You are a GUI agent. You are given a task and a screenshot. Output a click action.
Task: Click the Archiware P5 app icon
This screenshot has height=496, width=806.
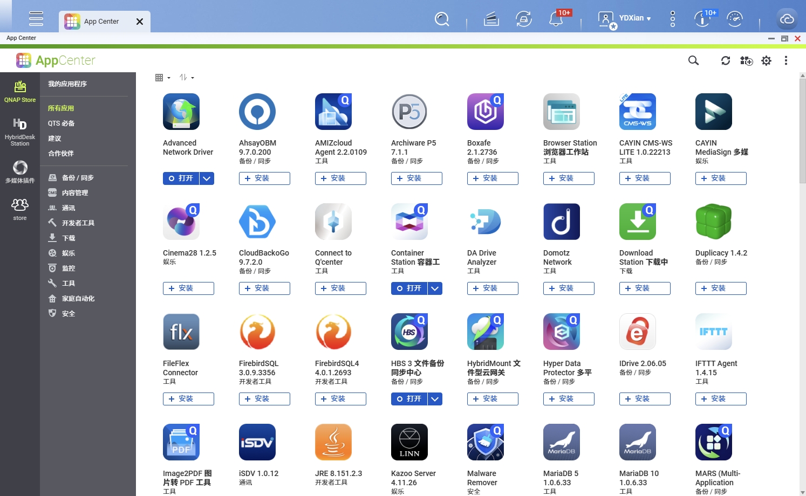409,112
